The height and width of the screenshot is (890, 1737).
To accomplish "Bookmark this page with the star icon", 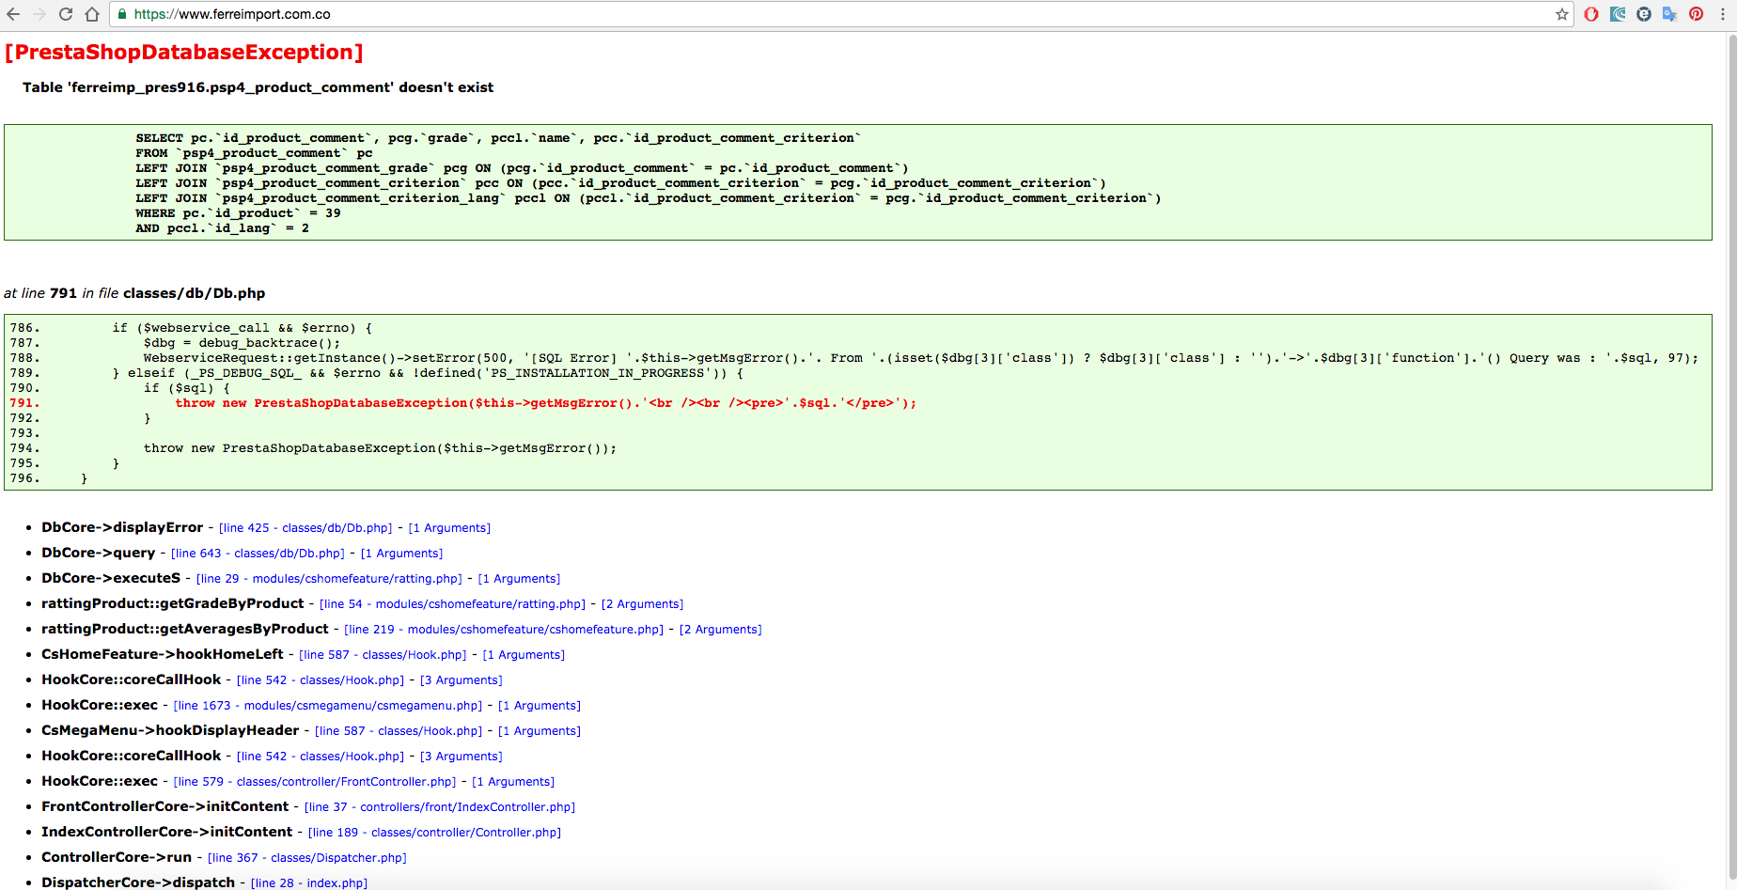I will tap(1562, 14).
